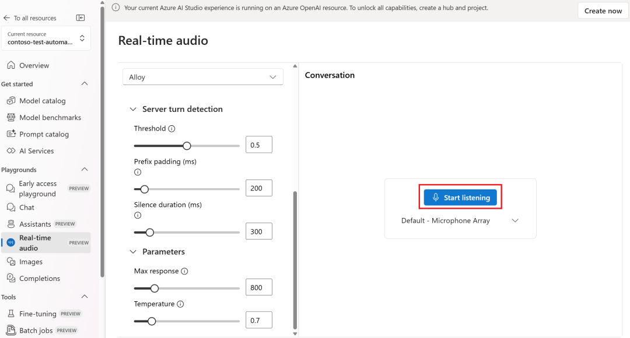Click the Batch jobs icon
Image resolution: width=630 pixels, height=338 pixels.
[x=11, y=330]
